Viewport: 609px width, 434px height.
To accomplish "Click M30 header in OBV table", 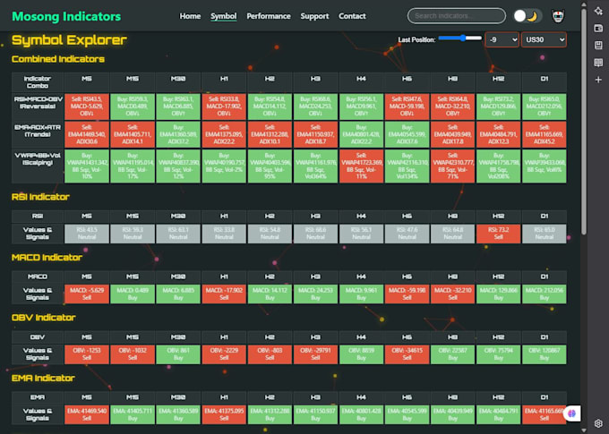I will tap(178, 337).
